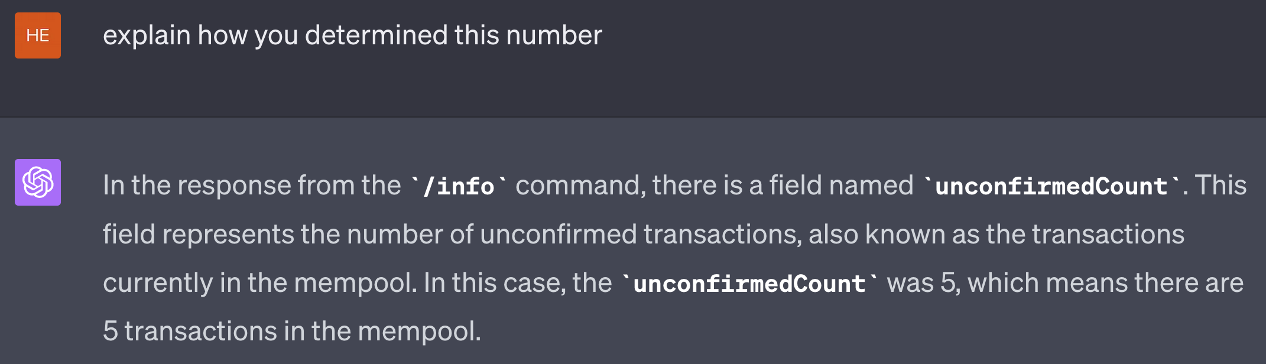
Task: Click the first unconfirmedCount code on the top line
Action: pos(1051,186)
